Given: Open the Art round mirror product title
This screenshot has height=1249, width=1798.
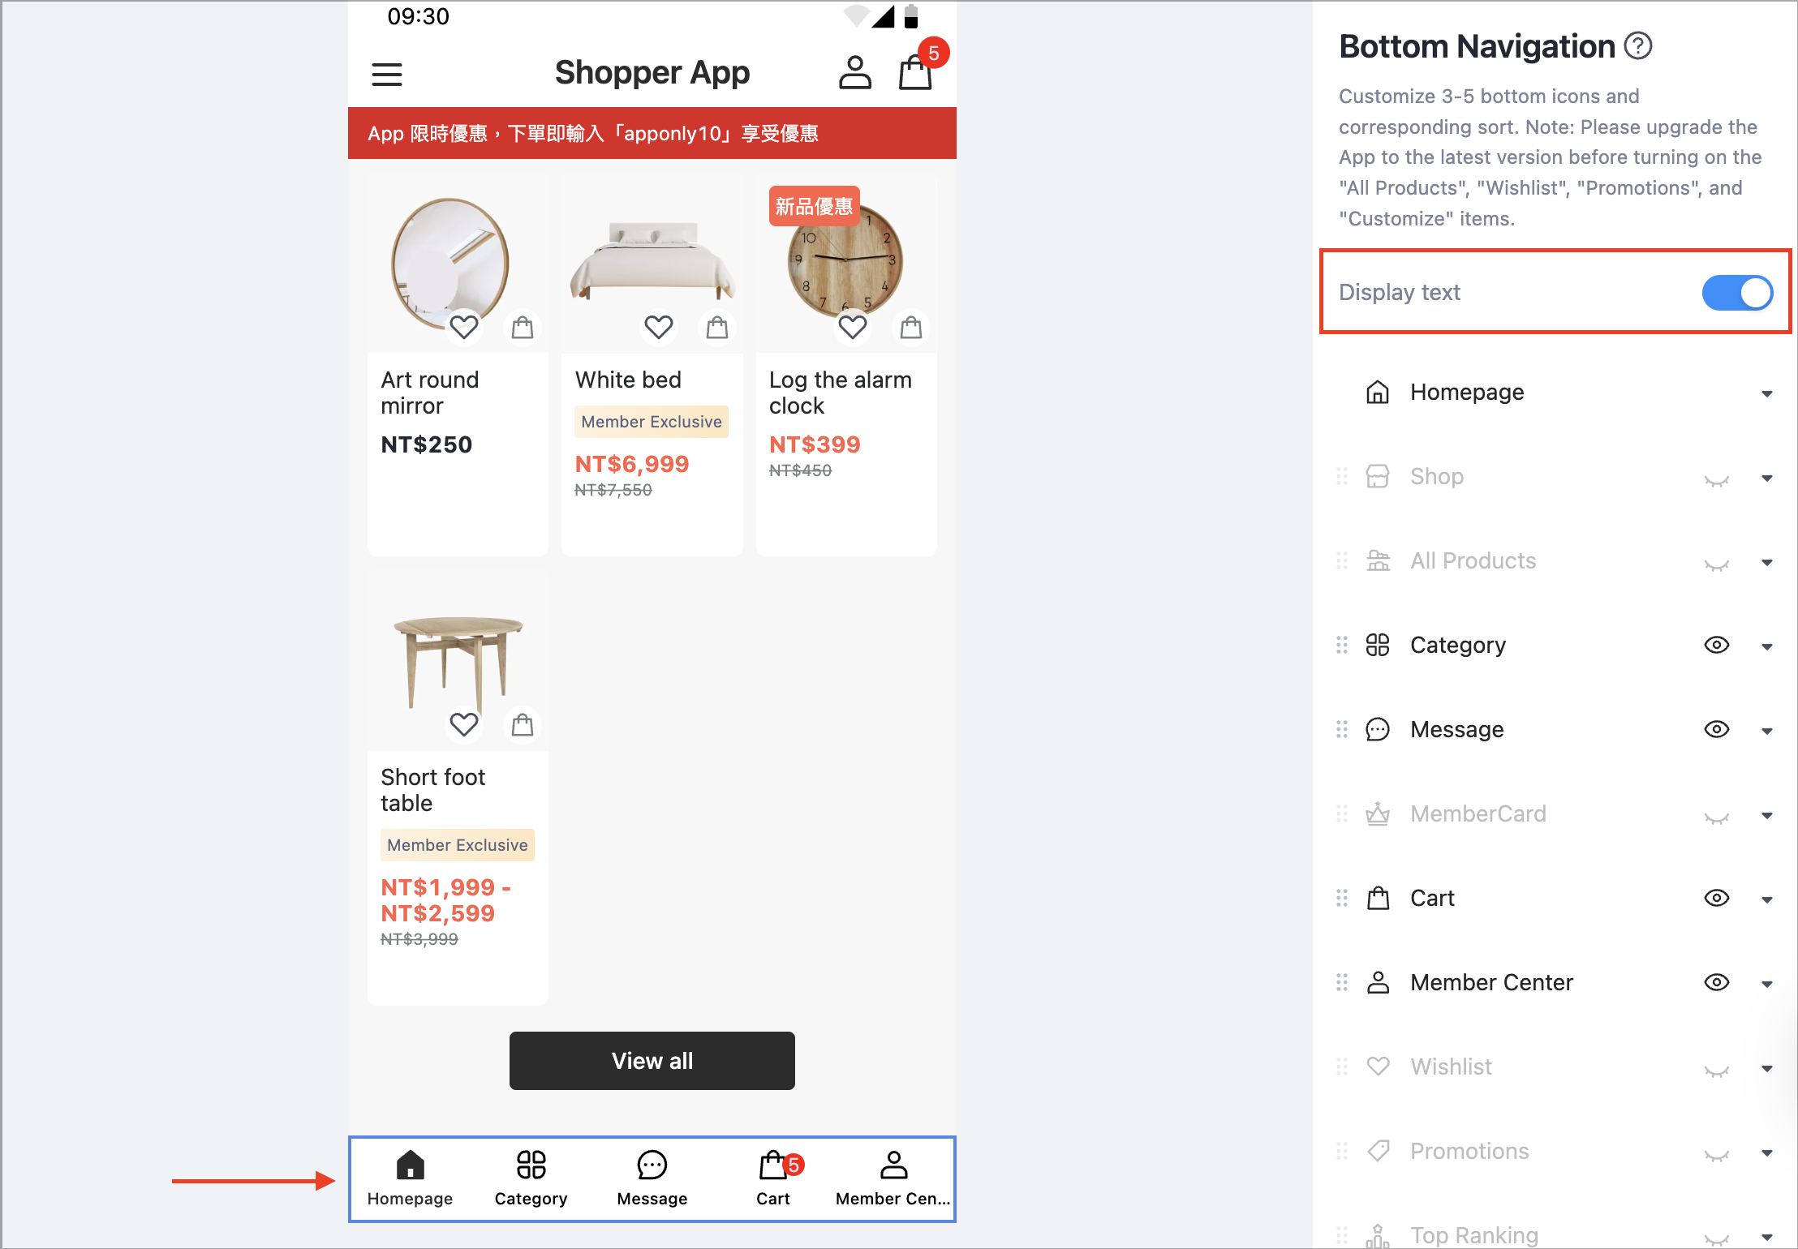Looking at the screenshot, I should [430, 393].
